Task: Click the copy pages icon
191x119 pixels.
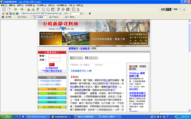Action: [x=43, y=9]
